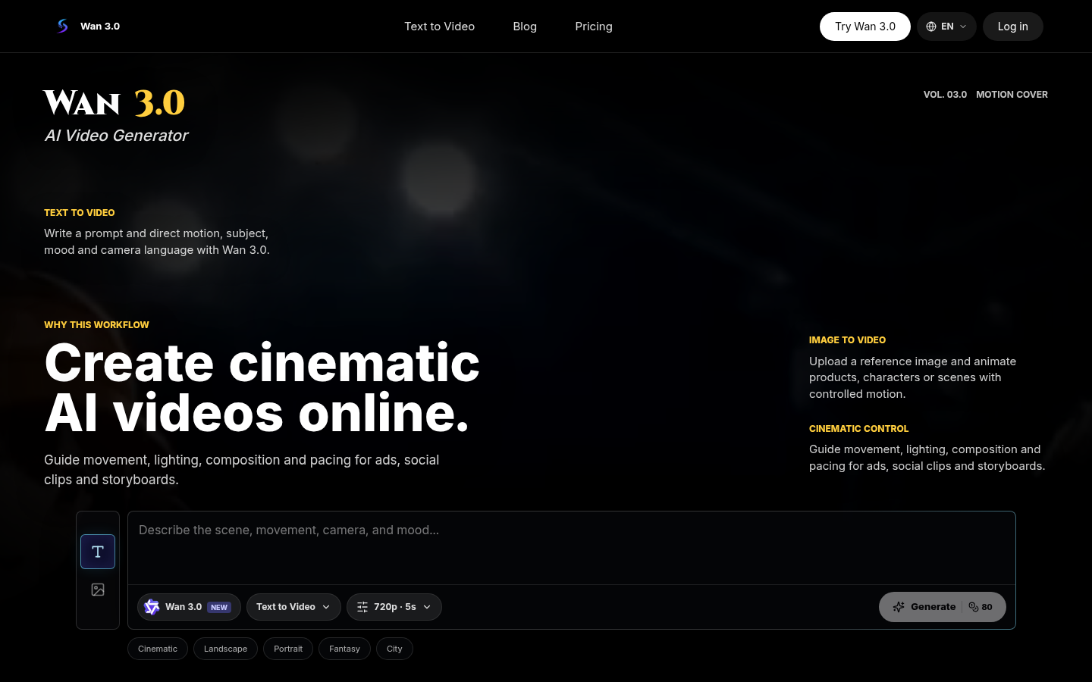Screen dimensions: 1092x682
Task: Switch to image upload mode icon
Action: coord(98,590)
